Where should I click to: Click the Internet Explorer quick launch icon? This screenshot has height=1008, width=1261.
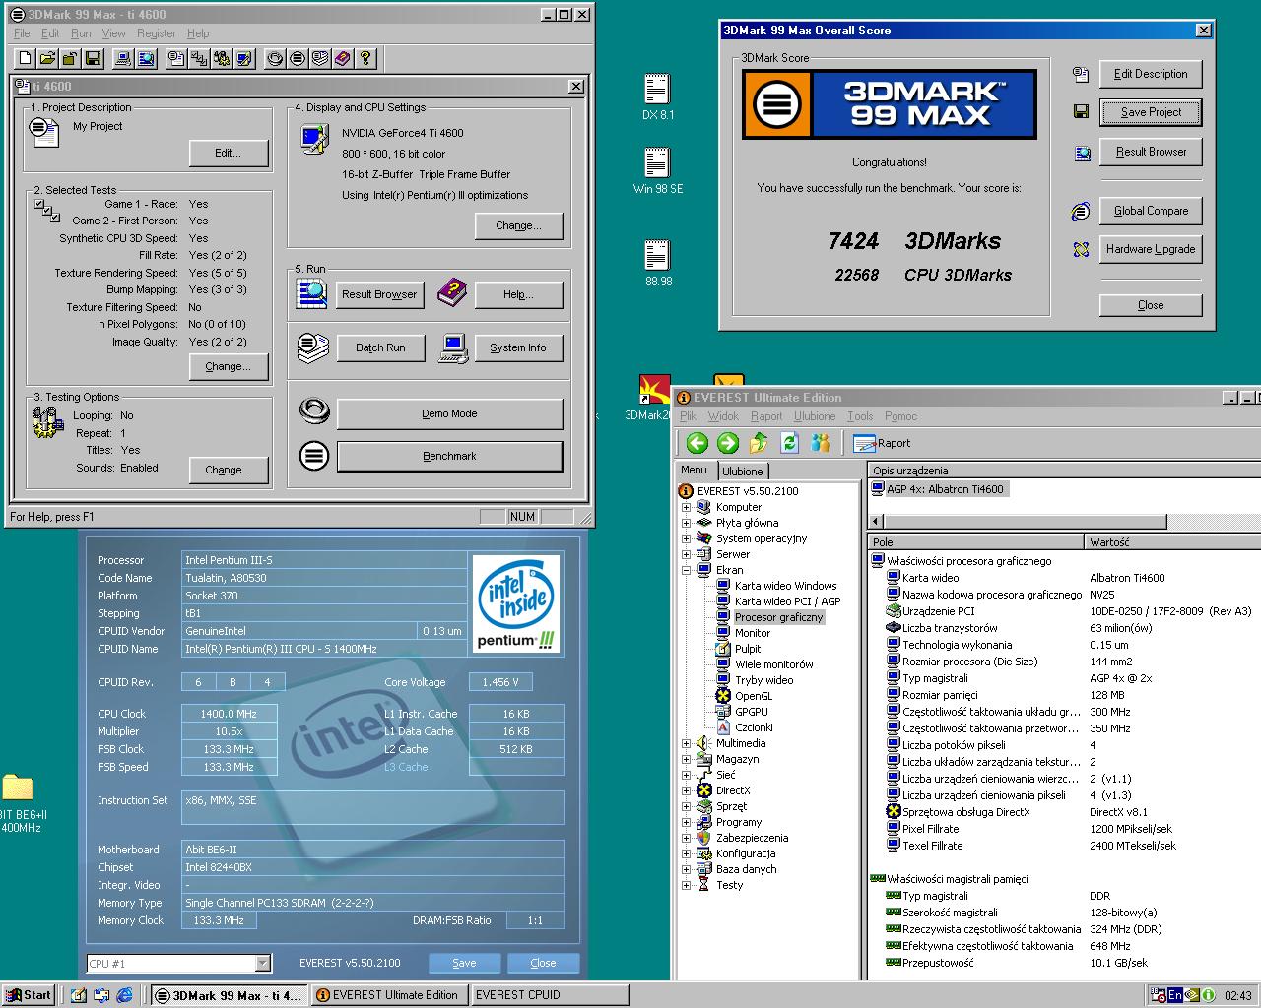coord(124,995)
